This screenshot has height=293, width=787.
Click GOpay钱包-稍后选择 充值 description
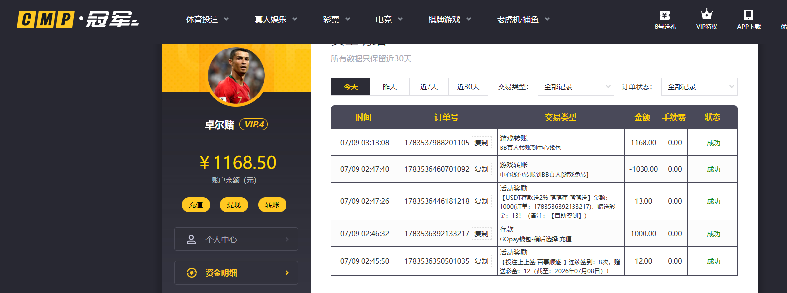(x=535, y=239)
